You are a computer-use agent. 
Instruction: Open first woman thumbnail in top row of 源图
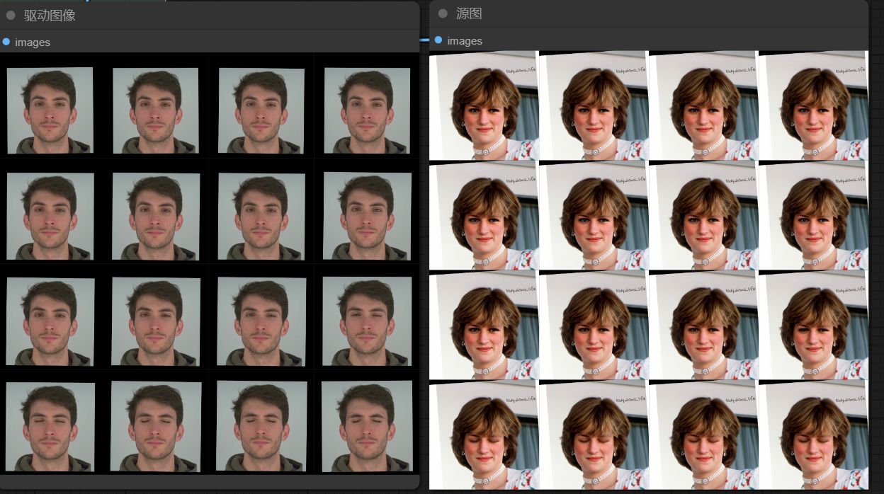[x=484, y=105]
